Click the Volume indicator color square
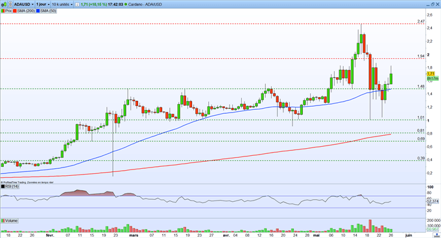The height and width of the screenshot is (238, 441). (3, 221)
